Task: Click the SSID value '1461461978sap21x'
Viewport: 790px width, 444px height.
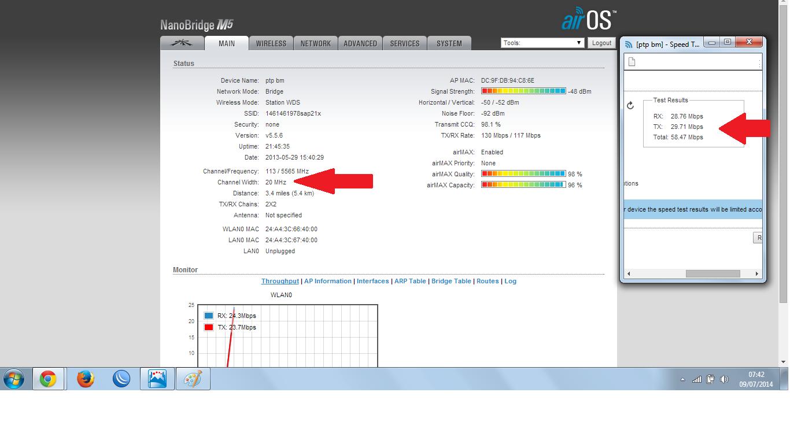Action: coord(293,114)
